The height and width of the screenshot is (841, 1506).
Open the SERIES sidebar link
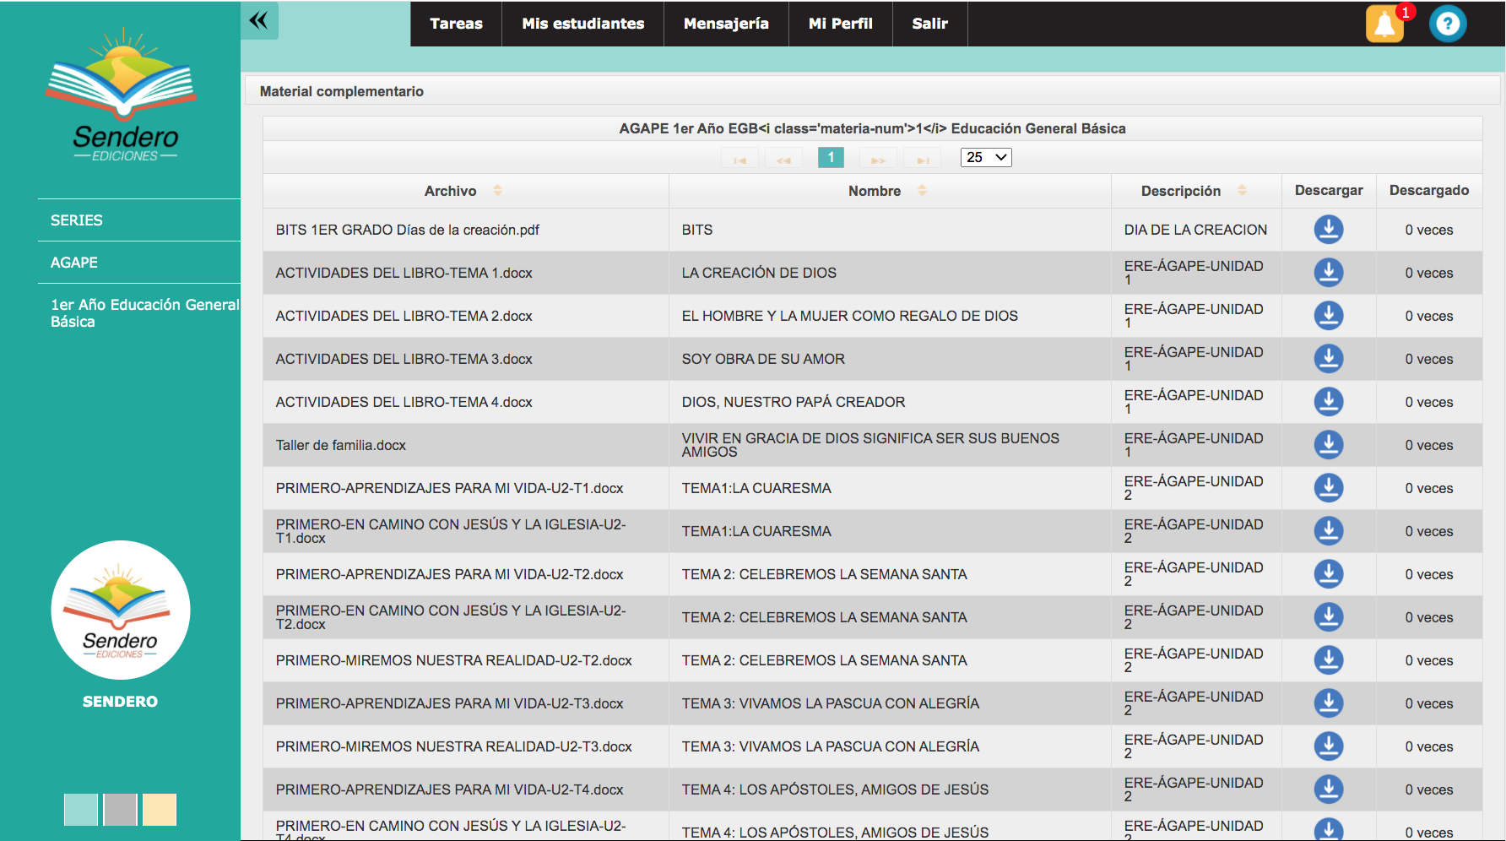(x=77, y=220)
